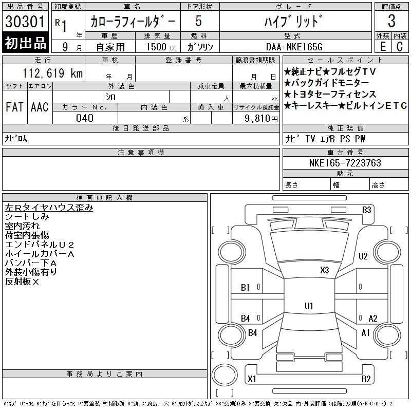Viewport: 411px width, 411px height.
Task: Click the 事務局よりご案内 section header
Action: coord(105,374)
